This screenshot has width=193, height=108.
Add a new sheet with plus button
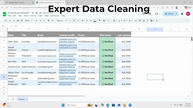pos(8,99)
